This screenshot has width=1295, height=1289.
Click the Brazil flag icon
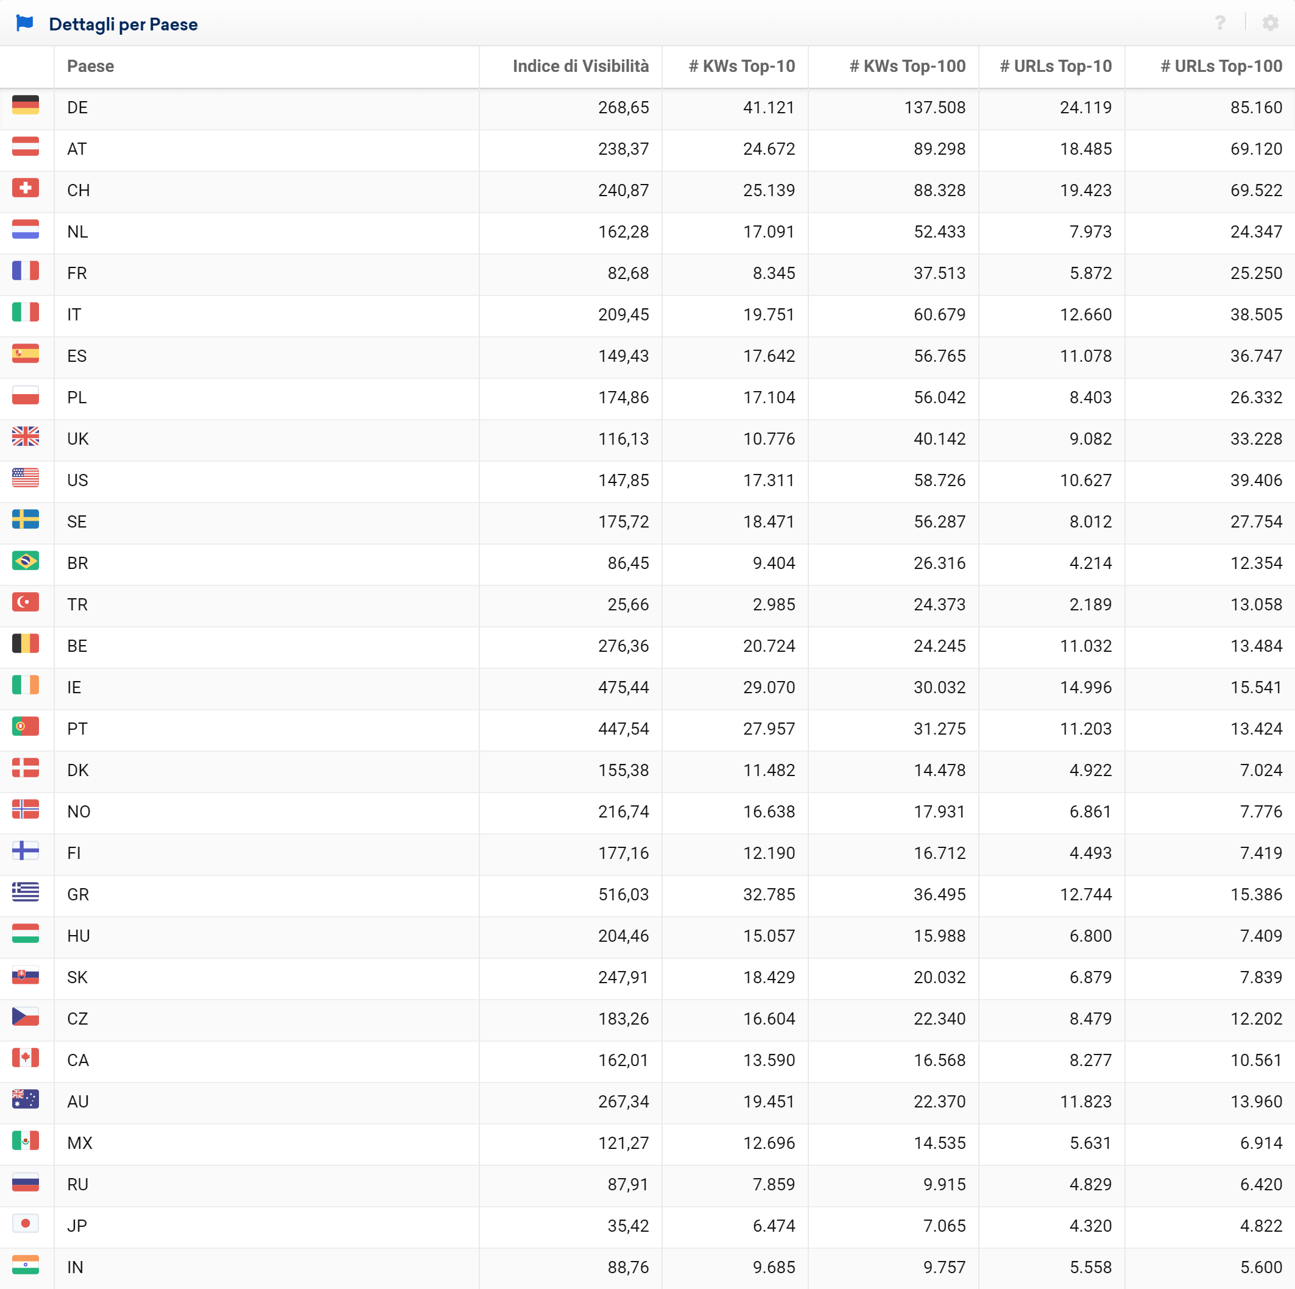[x=26, y=561]
